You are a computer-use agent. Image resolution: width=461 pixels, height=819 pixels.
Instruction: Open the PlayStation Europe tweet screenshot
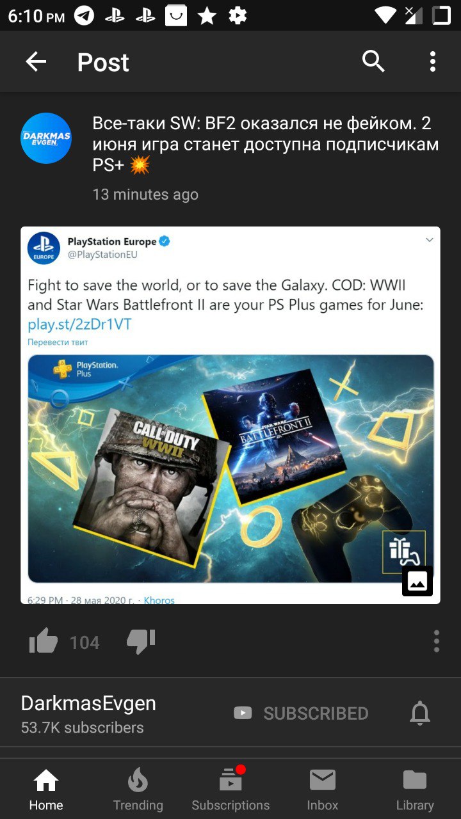(x=230, y=415)
